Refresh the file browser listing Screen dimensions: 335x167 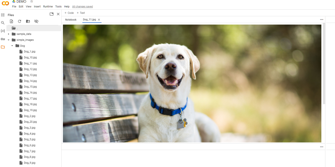20,21
